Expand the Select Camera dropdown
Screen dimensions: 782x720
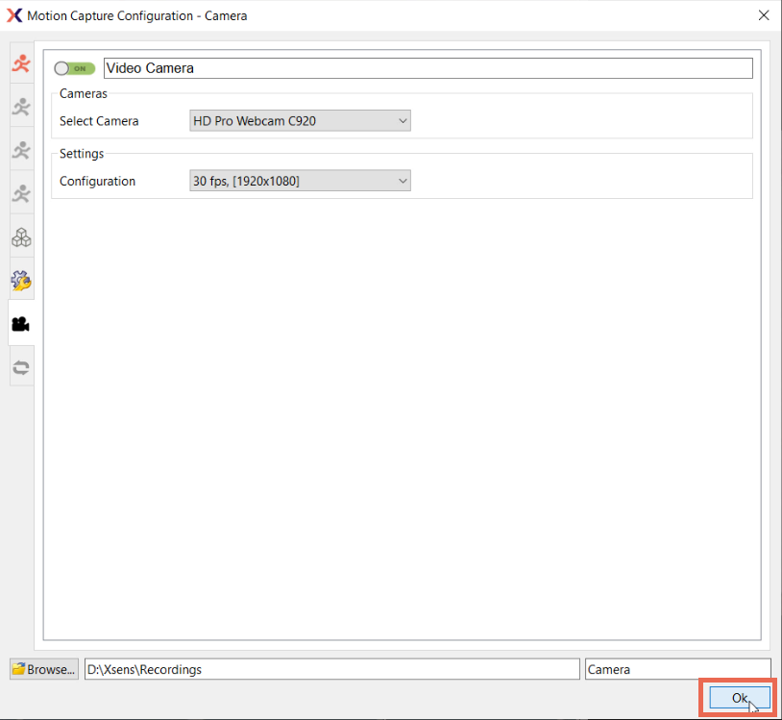[x=300, y=121]
